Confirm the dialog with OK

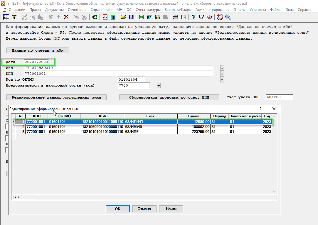point(118,209)
